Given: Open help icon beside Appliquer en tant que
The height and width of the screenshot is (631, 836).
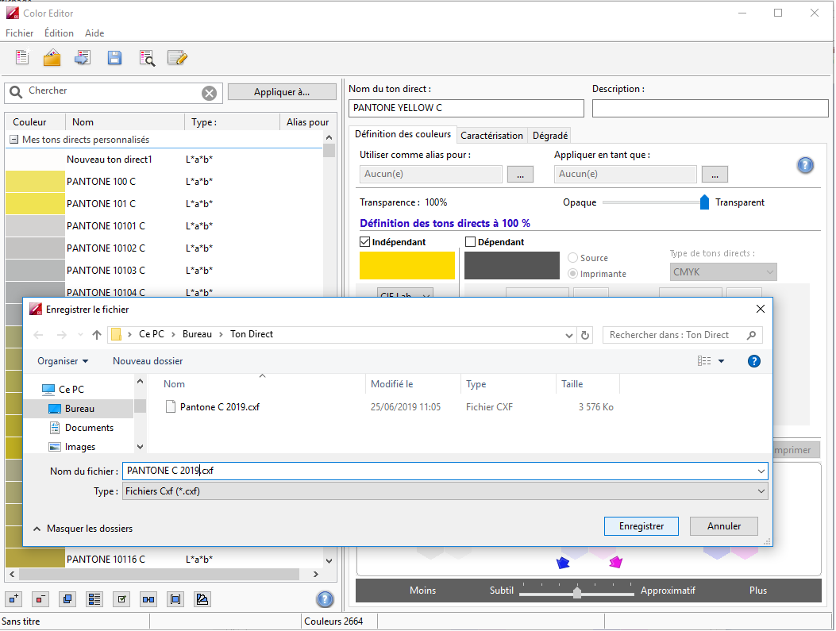Looking at the screenshot, I should click(x=805, y=165).
